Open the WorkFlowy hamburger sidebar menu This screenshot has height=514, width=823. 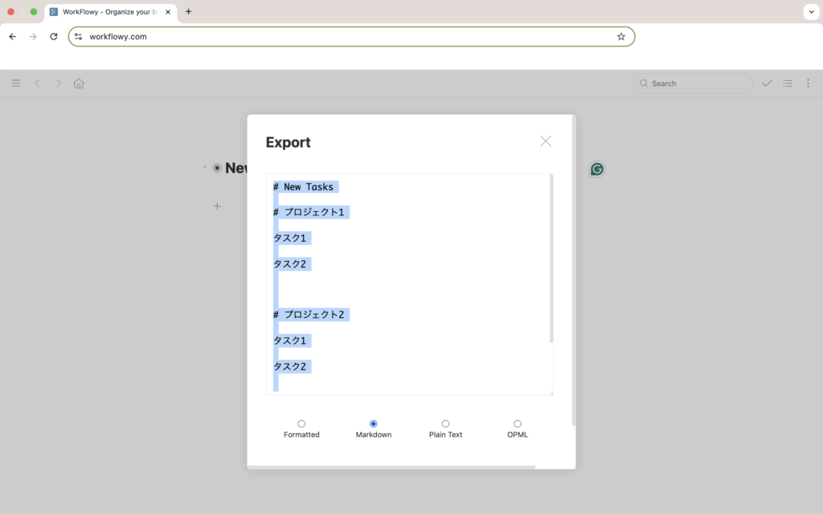click(x=16, y=84)
